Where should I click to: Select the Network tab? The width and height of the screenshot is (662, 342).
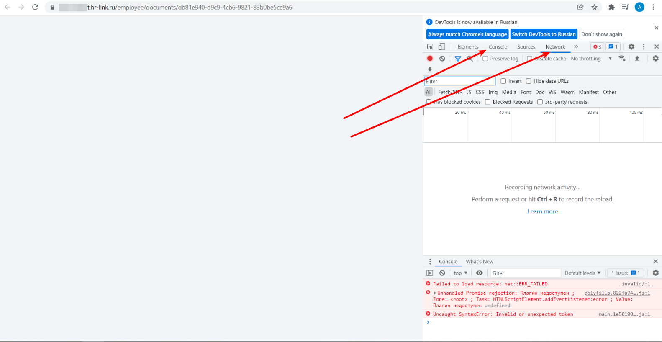(x=555, y=47)
